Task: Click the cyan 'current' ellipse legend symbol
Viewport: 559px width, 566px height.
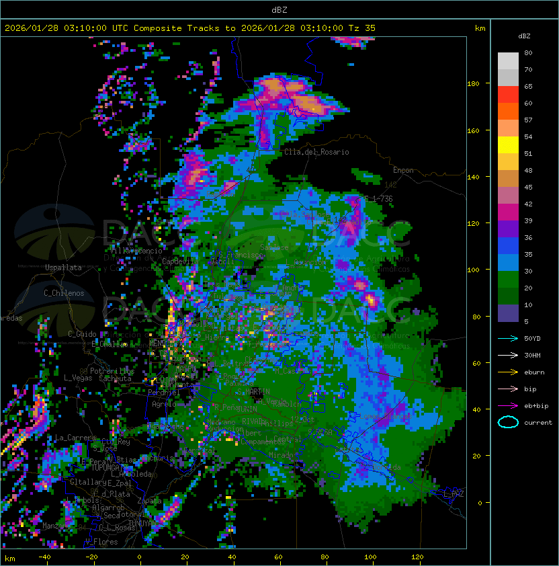Action: 508,422
